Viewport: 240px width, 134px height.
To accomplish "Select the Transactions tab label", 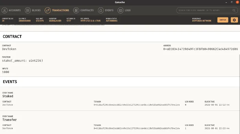I will coord(60,10).
